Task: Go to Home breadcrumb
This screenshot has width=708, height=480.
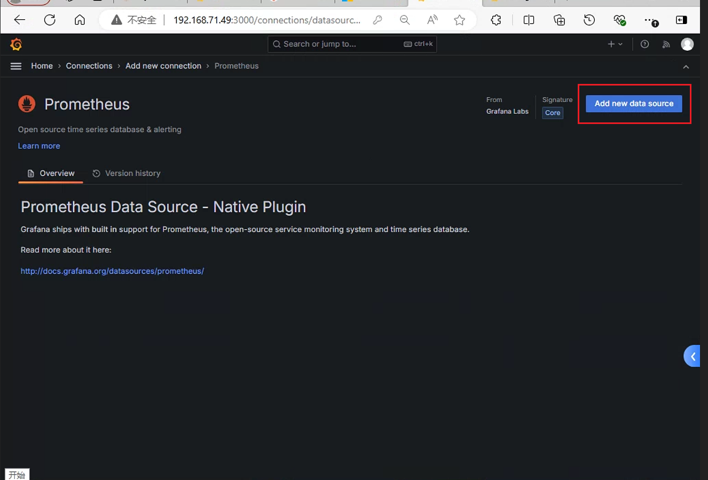Action: click(42, 66)
